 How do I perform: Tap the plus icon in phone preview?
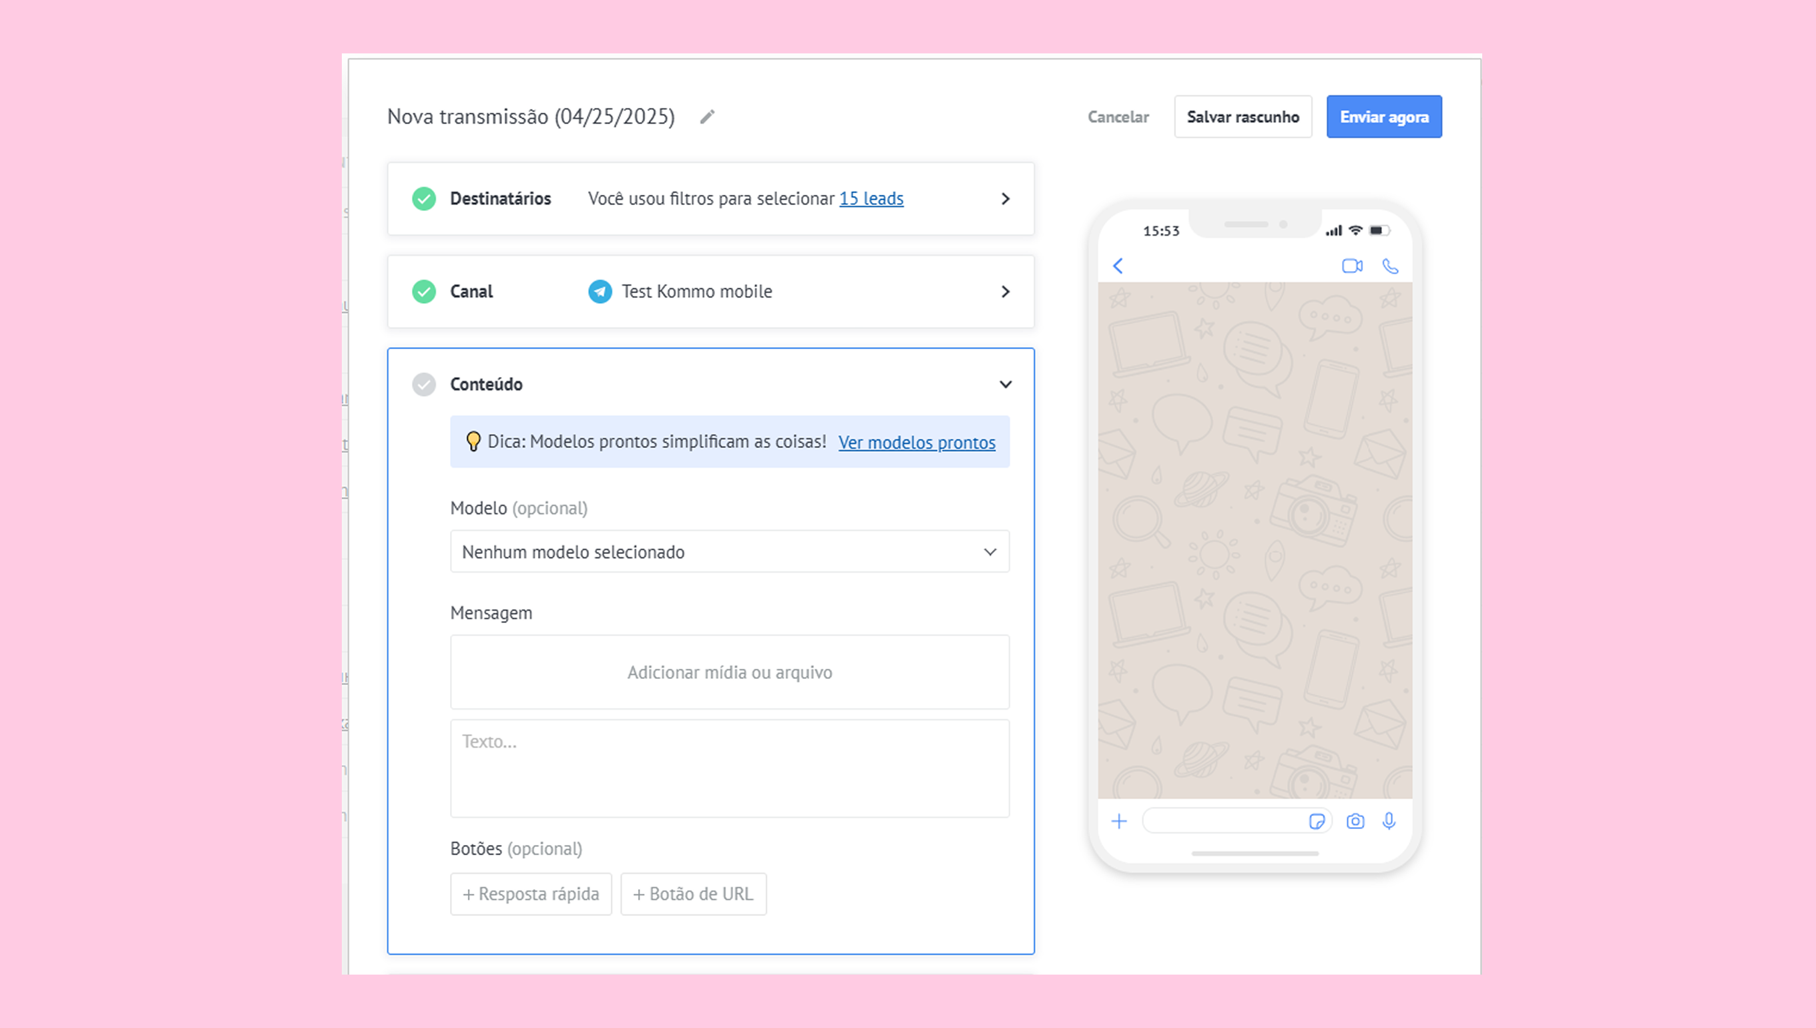coord(1119,821)
